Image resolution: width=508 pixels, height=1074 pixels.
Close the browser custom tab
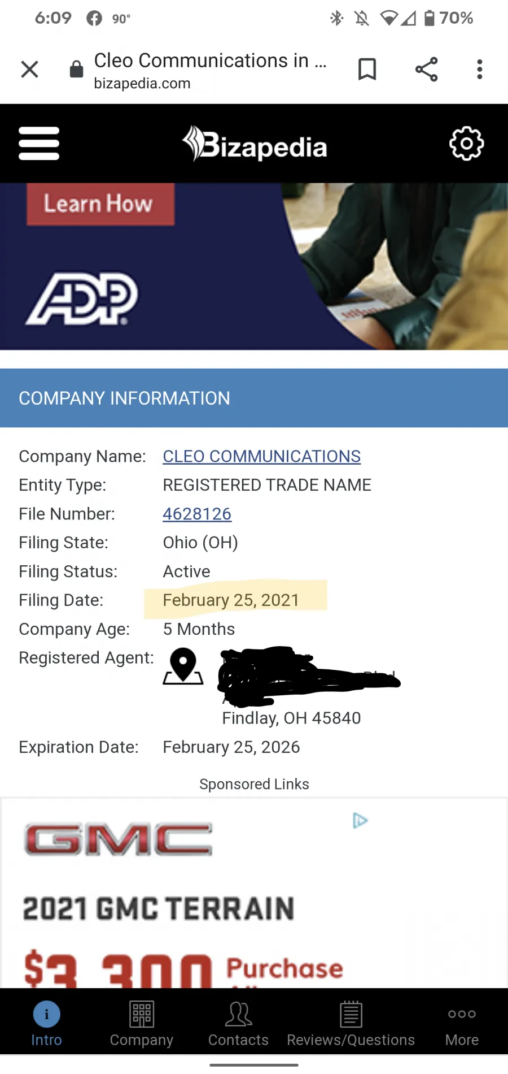[x=29, y=70]
